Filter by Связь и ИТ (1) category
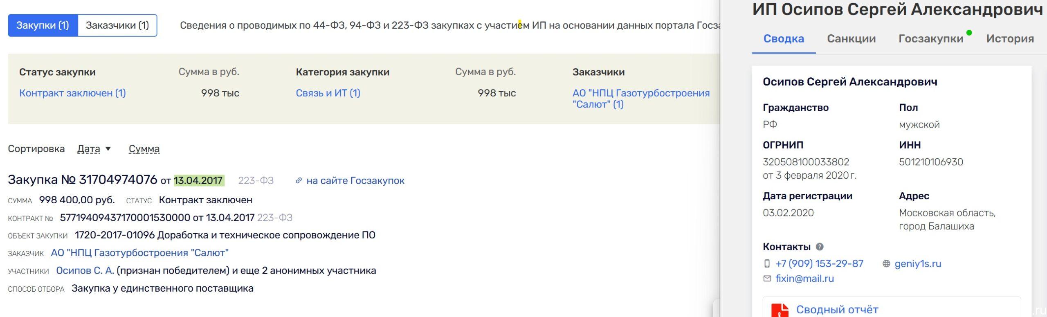The height and width of the screenshot is (317, 1047). click(x=328, y=93)
